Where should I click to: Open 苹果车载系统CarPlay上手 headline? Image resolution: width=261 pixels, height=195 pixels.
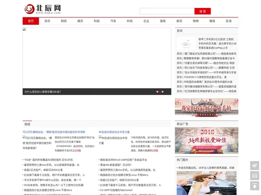click(x=213, y=48)
